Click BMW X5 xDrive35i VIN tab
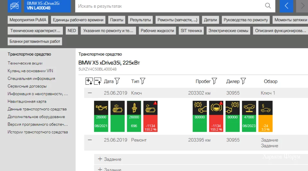The image size is (308, 171). pyautogui.click(x=47, y=6)
